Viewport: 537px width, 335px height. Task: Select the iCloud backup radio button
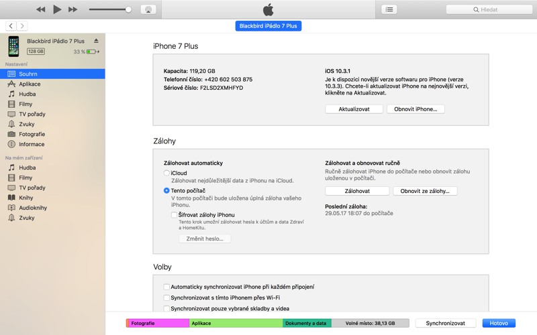click(166, 173)
